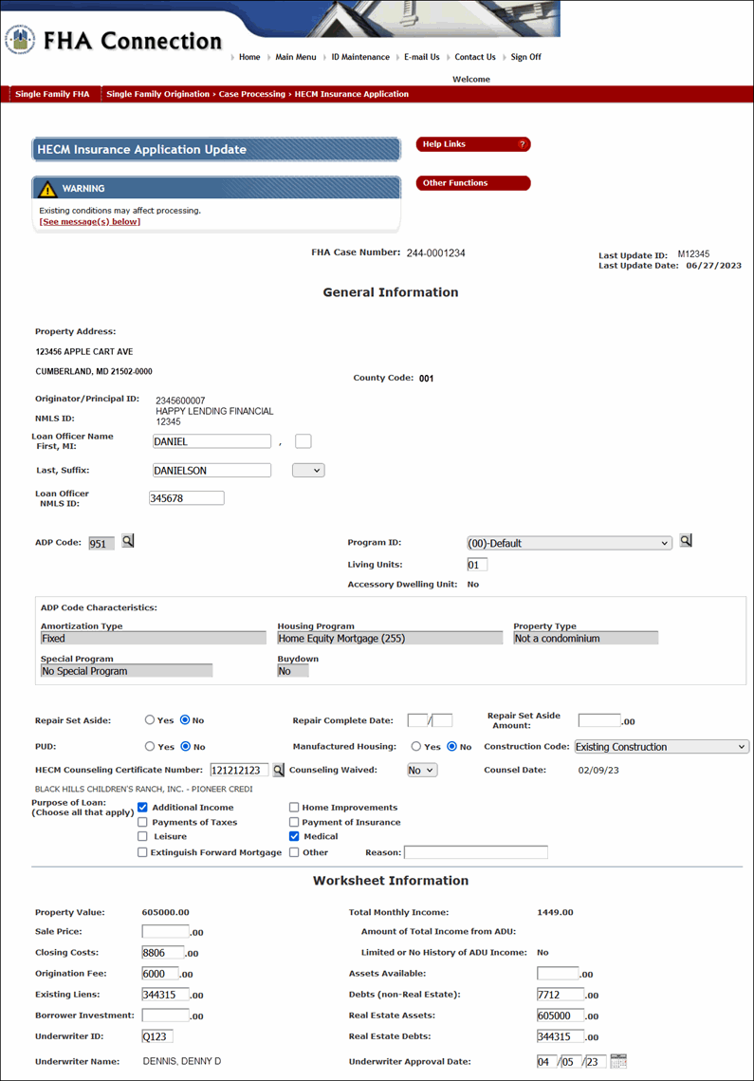Viewport: 754px width, 1081px height.
Task: Click the Loan Officer middle initial field
Action: pos(303,441)
